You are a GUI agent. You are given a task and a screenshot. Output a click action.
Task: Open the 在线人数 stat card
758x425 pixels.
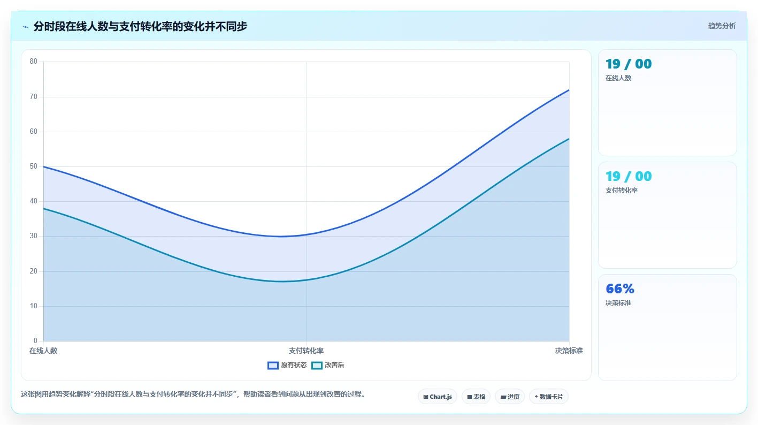tap(667, 103)
